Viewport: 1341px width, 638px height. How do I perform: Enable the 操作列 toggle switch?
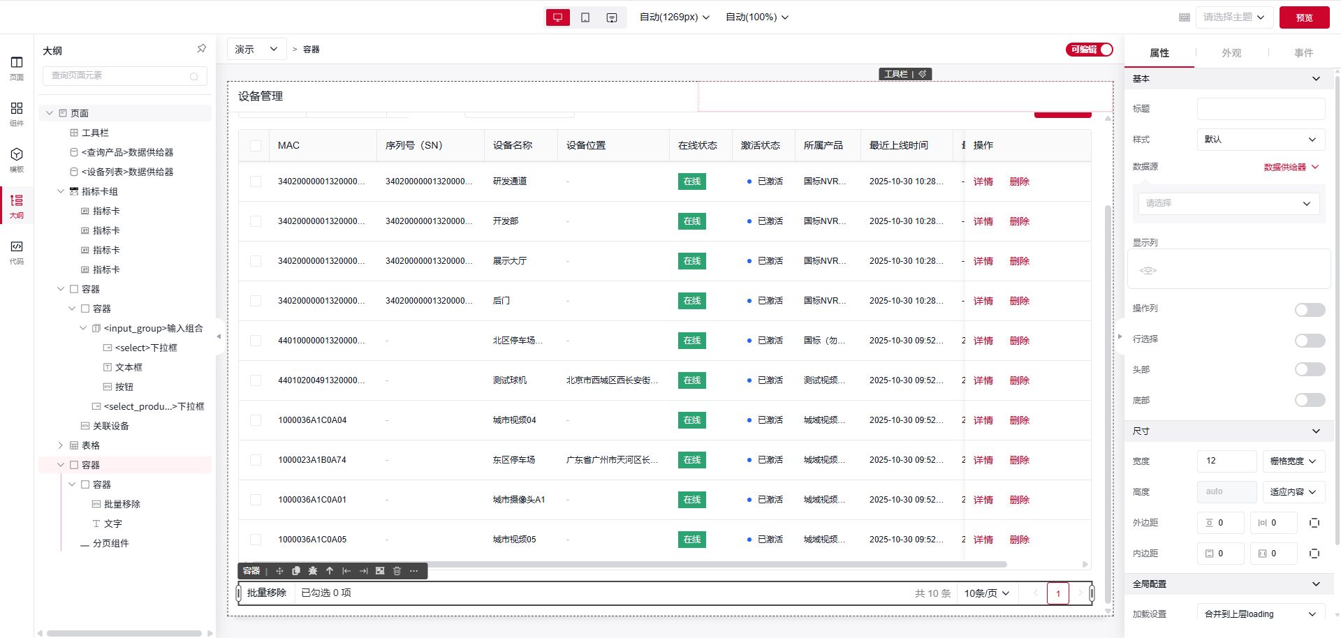(x=1310, y=309)
